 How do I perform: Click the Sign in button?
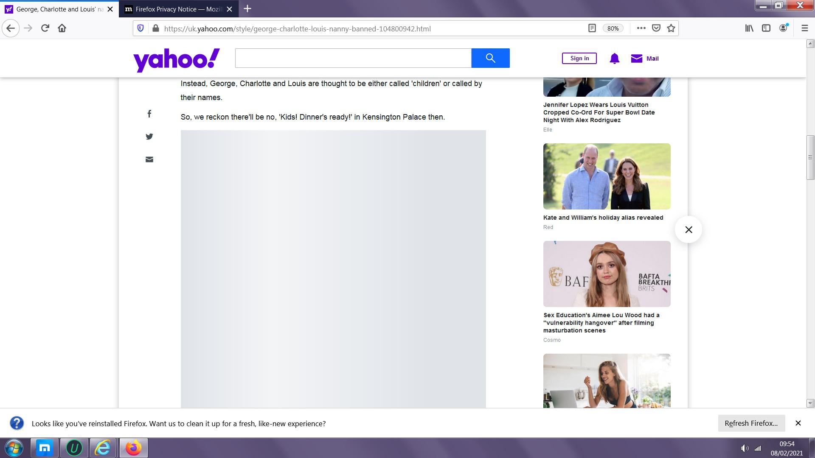point(579,59)
